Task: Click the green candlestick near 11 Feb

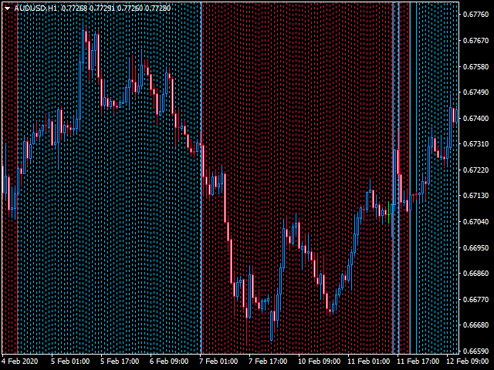Action: (x=389, y=213)
